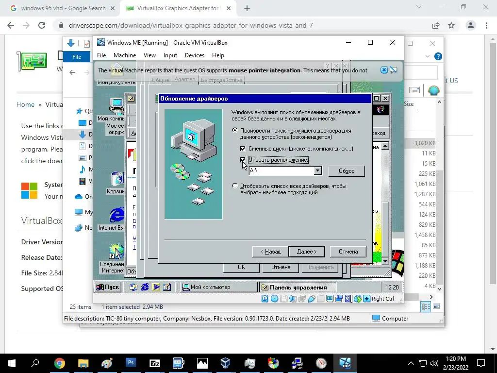The image size is (497, 373).
Task: Click VirtualBox audio indicator icon
Action: click(293, 299)
